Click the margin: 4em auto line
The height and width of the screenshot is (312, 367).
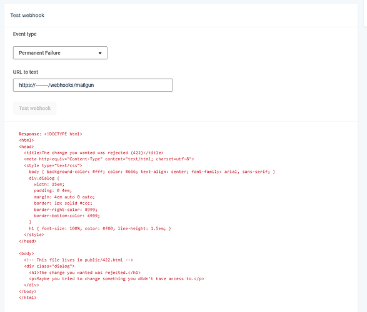tap(64, 197)
